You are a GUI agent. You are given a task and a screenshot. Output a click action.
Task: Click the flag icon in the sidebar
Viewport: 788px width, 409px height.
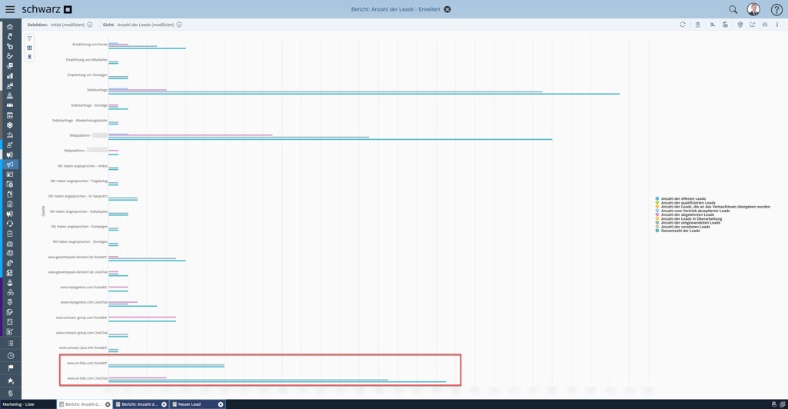[10, 368]
